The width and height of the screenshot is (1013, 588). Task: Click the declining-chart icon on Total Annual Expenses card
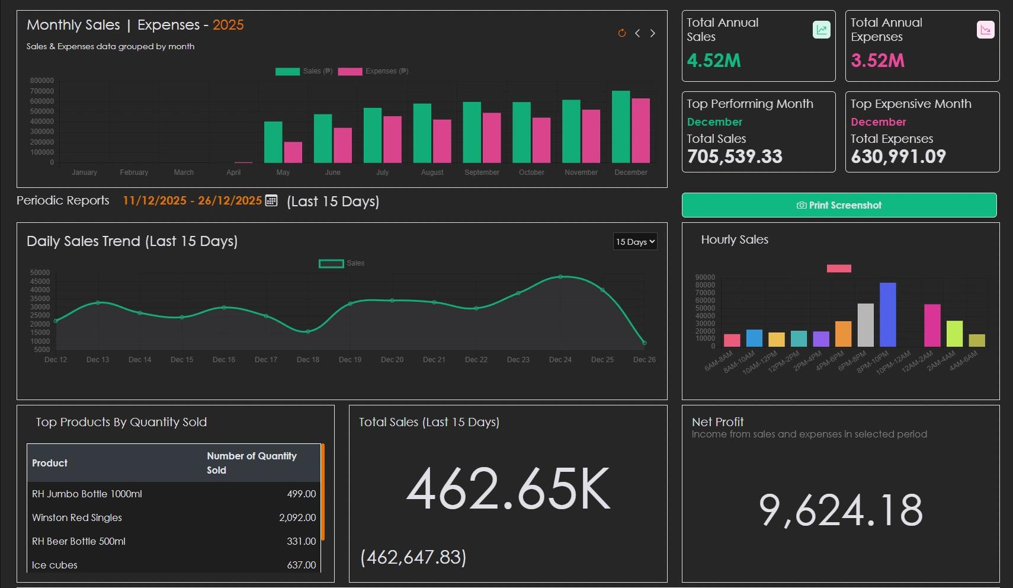click(985, 28)
